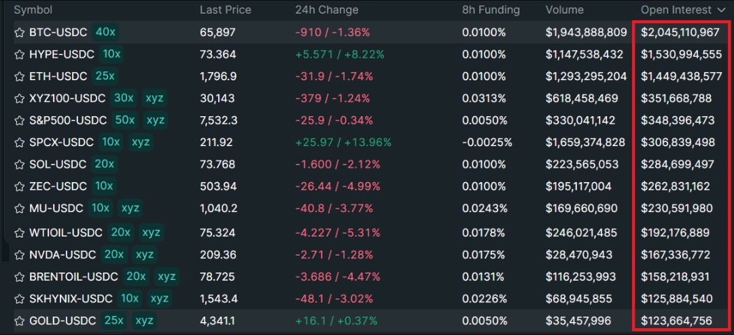
Task: Star the HYPE-USDC market
Action: [x=19, y=55]
